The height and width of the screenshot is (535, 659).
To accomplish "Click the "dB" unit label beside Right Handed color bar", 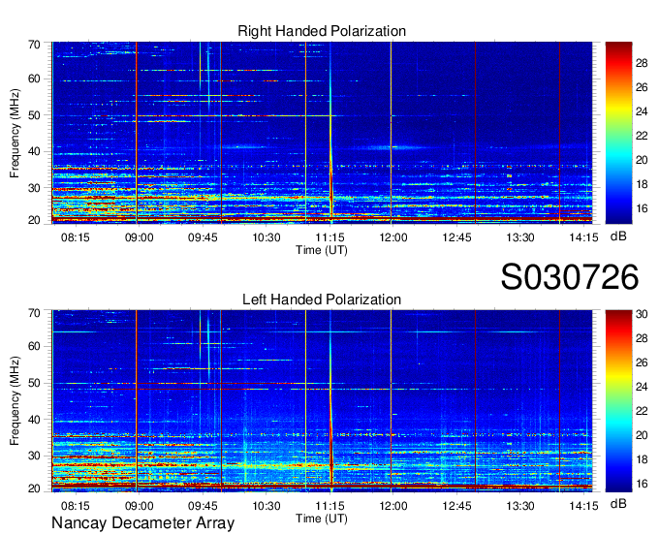I will (618, 236).
